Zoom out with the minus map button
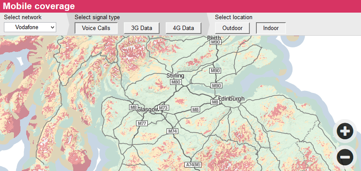The height and width of the screenshot is (171, 361). pos(345,157)
